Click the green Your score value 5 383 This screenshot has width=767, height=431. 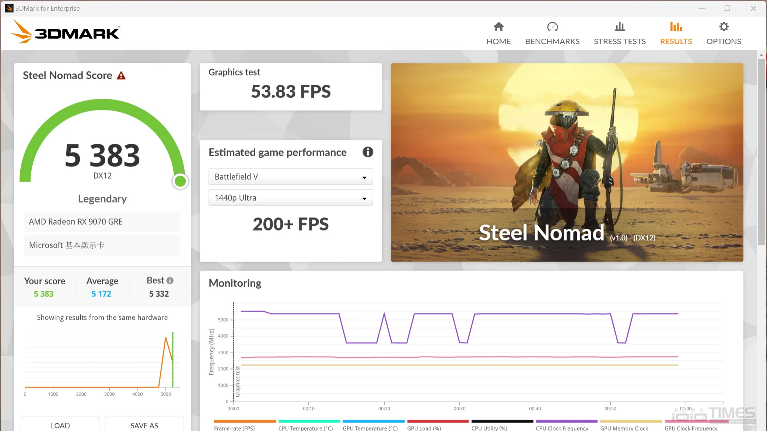pyautogui.click(x=43, y=294)
